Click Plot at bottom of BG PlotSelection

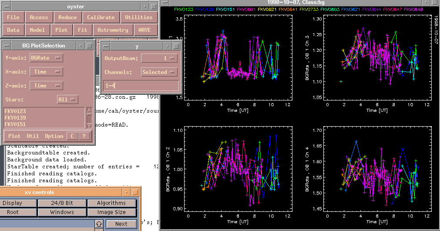tap(14, 136)
